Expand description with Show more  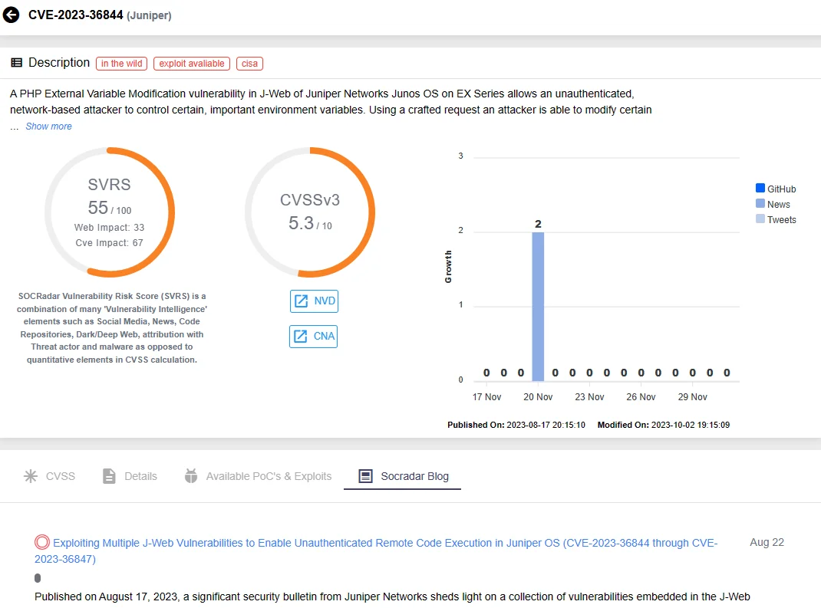click(48, 126)
